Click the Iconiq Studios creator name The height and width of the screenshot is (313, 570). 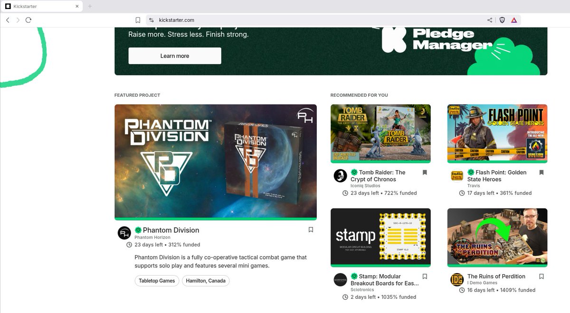coord(365,186)
